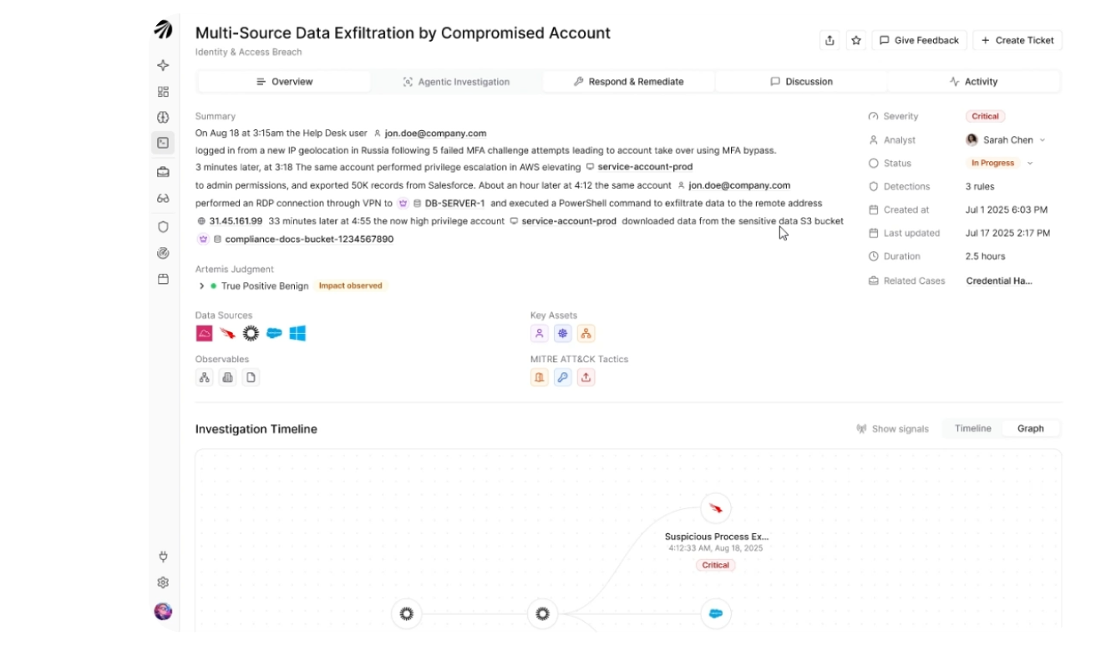1096x646 pixels.
Task: Switch investigation view to Timeline
Action: (x=973, y=428)
